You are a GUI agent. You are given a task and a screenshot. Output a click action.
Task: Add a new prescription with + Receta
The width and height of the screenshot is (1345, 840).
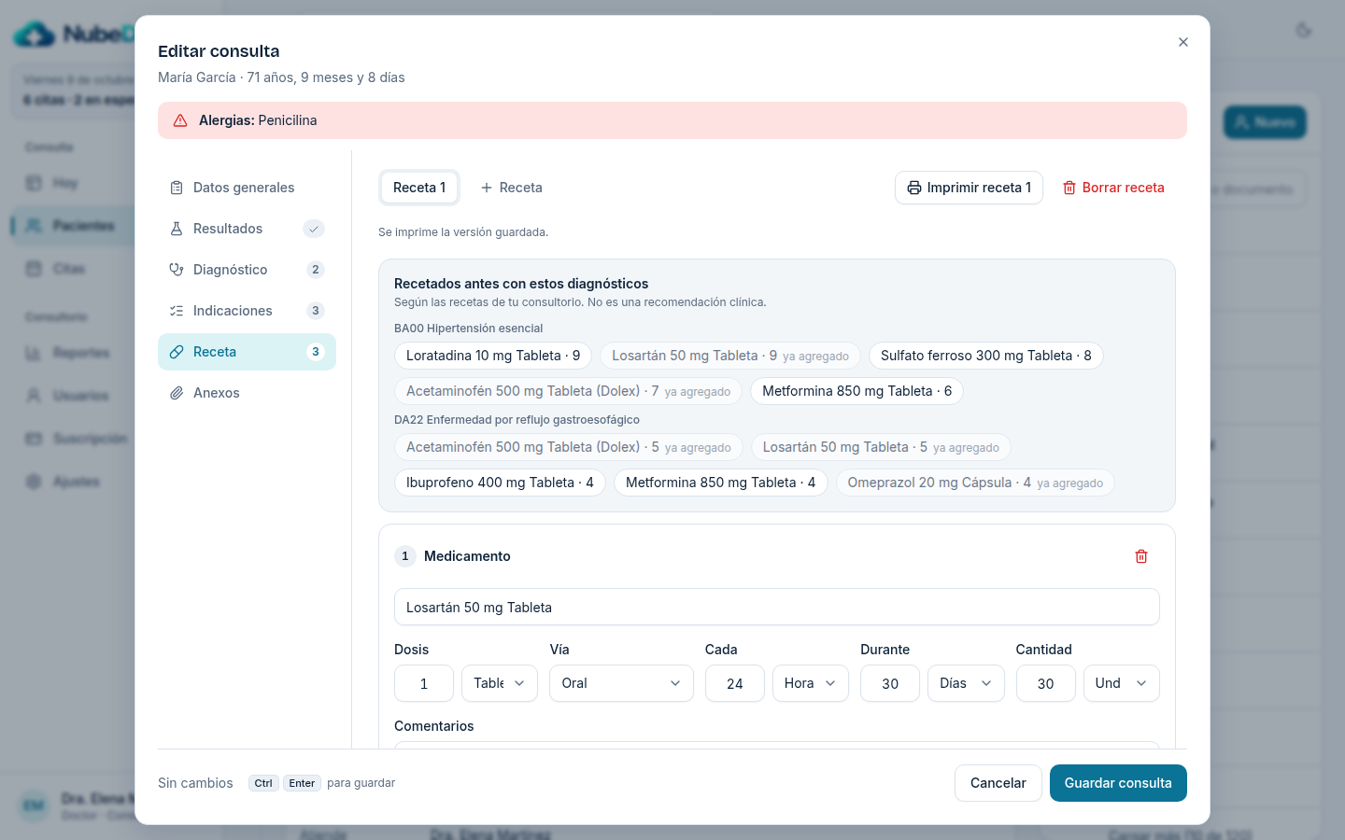pyautogui.click(x=511, y=188)
